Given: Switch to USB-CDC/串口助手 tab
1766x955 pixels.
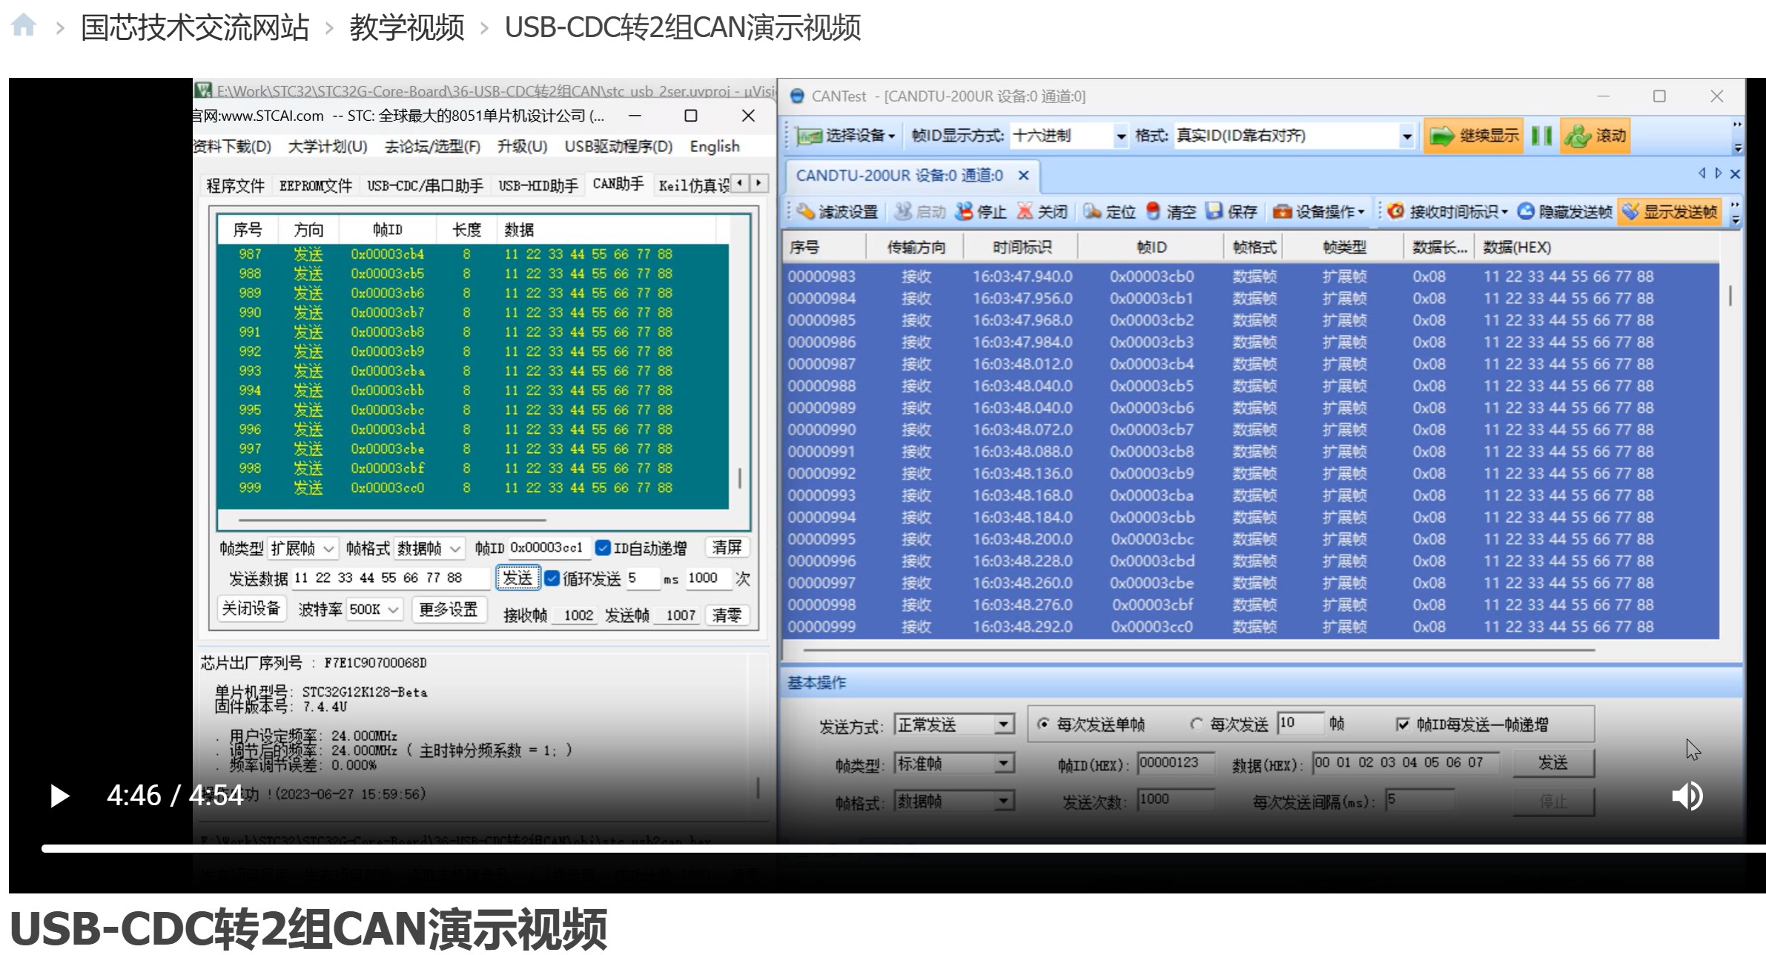Looking at the screenshot, I should [x=425, y=185].
